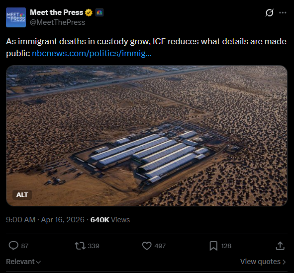Open the three-dot more options menu
Image resolution: width=294 pixels, height=273 pixels.
click(283, 13)
